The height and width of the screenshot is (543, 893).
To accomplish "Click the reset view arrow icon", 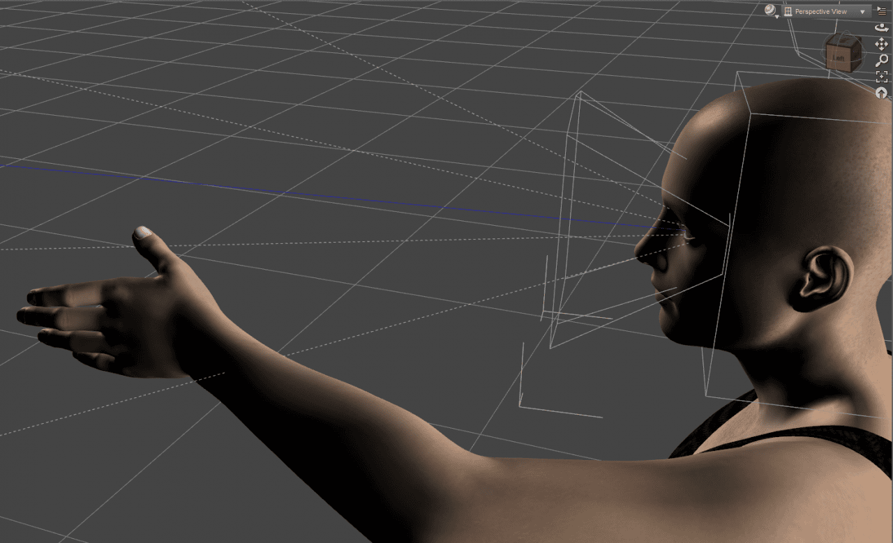I will click(881, 93).
